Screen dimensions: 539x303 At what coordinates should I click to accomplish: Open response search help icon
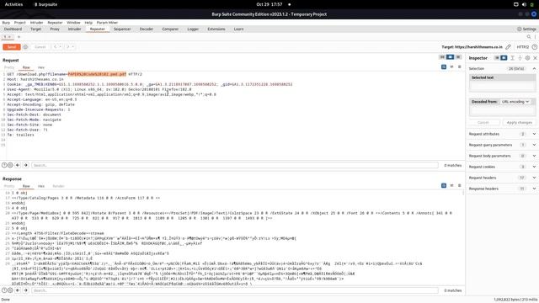click(x=4, y=290)
